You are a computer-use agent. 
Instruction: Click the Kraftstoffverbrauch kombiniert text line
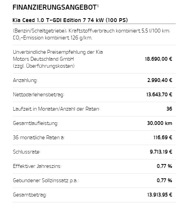pos(91,31)
